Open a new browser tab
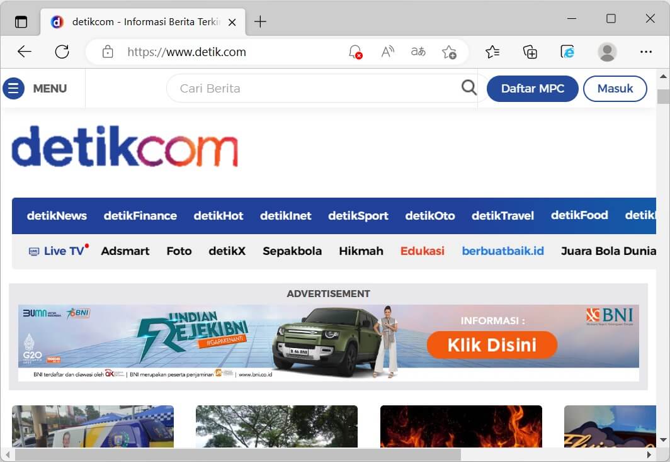 coord(260,21)
